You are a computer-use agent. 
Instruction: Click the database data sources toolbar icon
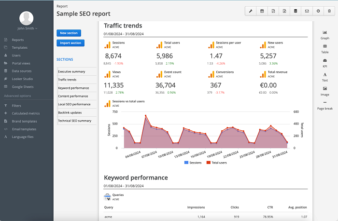click(x=296, y=11)
